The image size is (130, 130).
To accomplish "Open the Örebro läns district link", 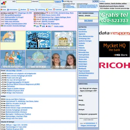I will 83,59.
